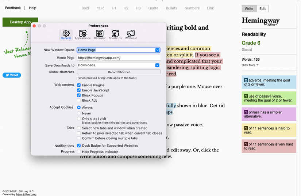The image size is (301, 196).
Task: Click the green passive voice card
Action: 269,98
